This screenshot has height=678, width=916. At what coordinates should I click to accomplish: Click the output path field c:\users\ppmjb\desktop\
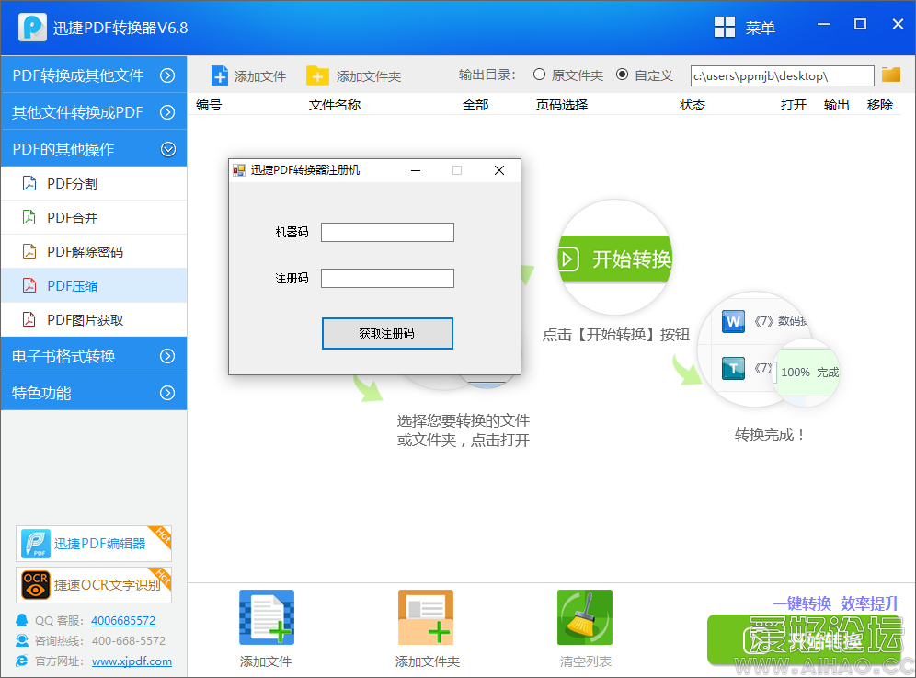click(x=783, y=75)
